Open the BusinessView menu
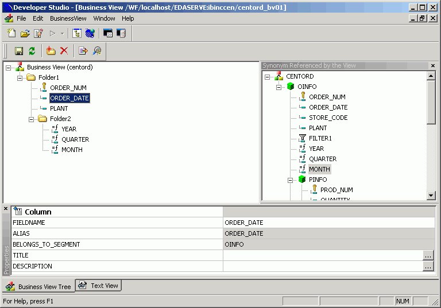Image resolution: width=441 pixels, height=308 pixels. pyautogui.click(x=68, y=18)
